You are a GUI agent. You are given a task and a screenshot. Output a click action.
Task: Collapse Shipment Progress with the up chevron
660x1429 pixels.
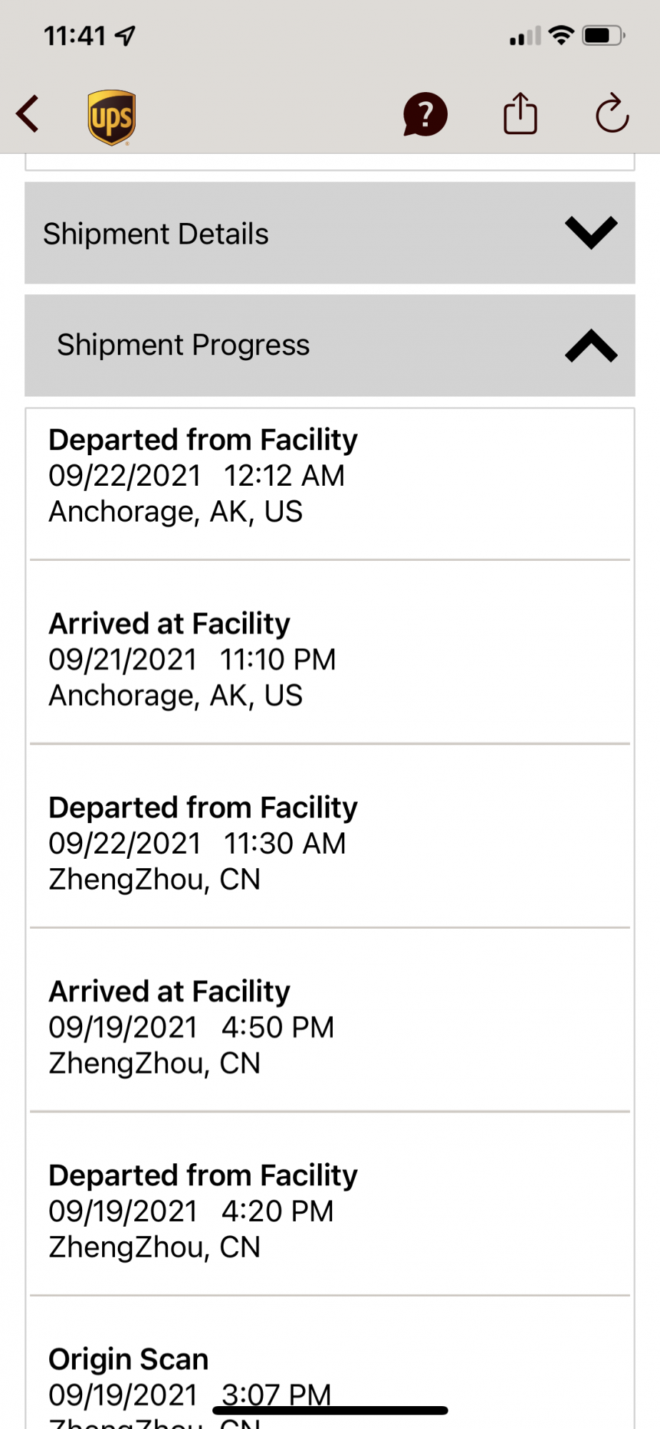[x=591, y=346]
